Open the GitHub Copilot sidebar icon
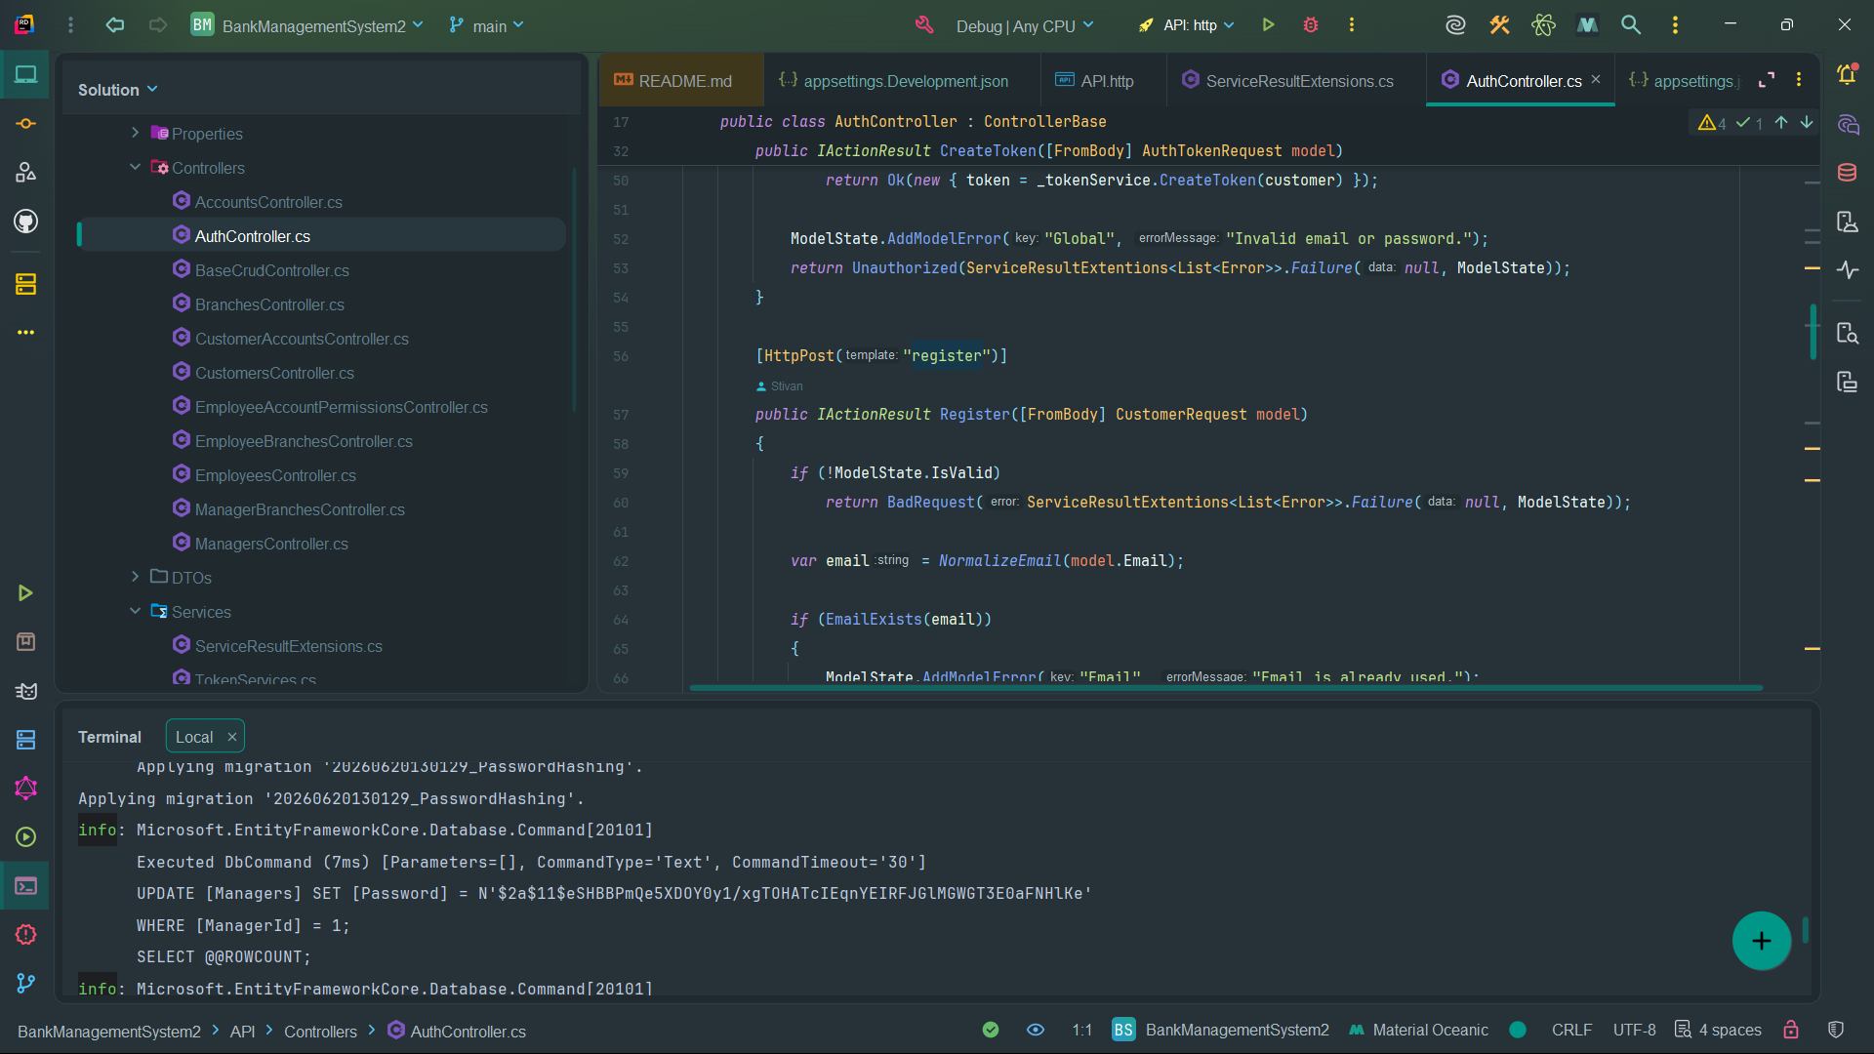Image resolution: width=1874 pixels, height=1054 pixels. (x=25, y=222)
